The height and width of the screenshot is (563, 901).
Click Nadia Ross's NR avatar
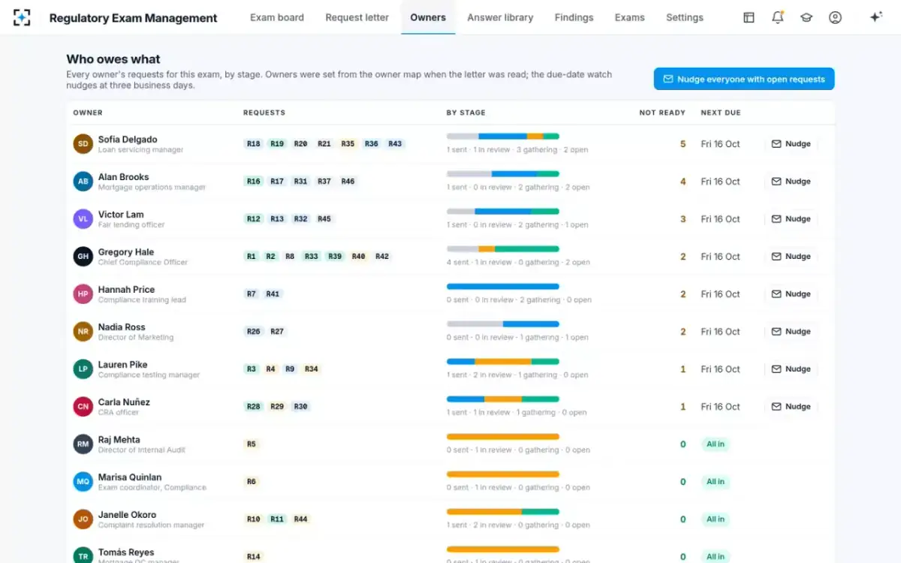83,332
